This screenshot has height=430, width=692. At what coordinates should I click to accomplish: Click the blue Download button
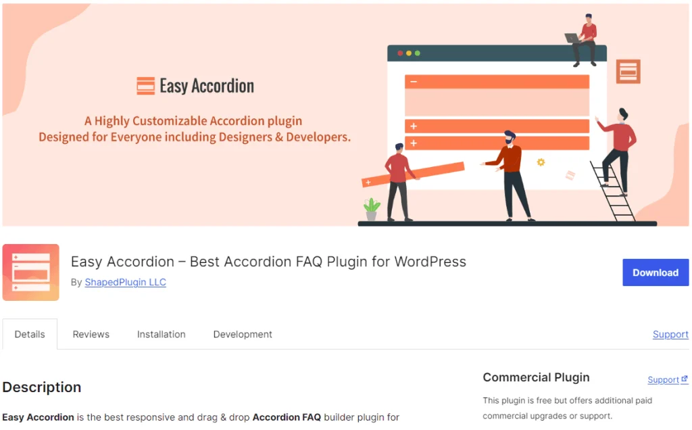coord(656,272)
